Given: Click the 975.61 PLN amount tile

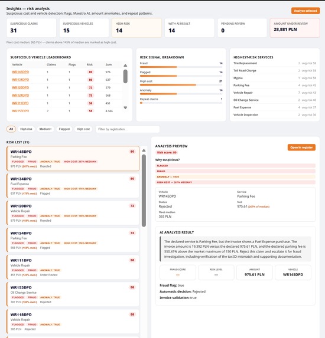Looking at the screenshot, I should [x=254, y=273].
